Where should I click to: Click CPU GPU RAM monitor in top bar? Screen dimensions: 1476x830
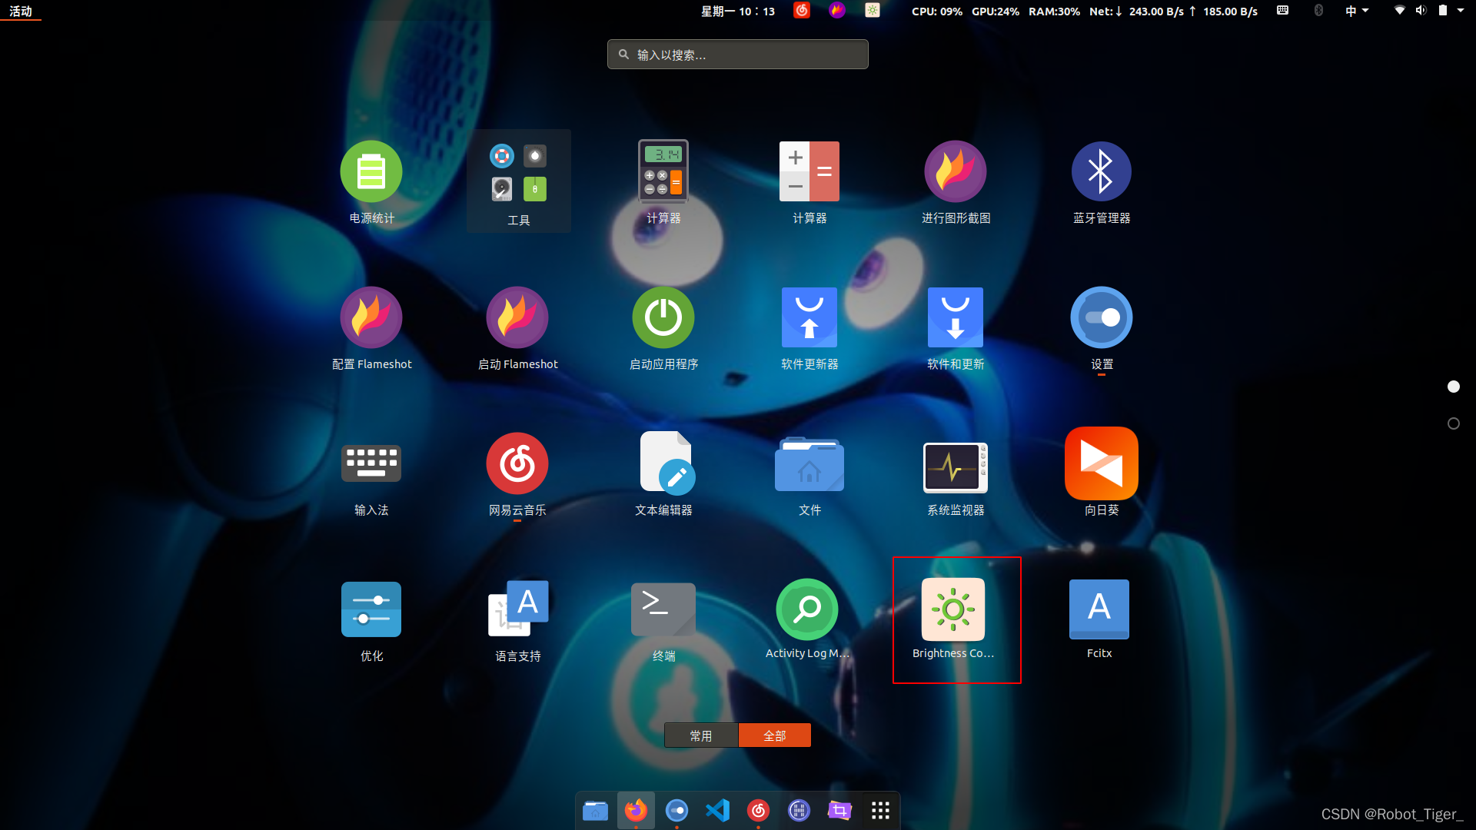1084,11
